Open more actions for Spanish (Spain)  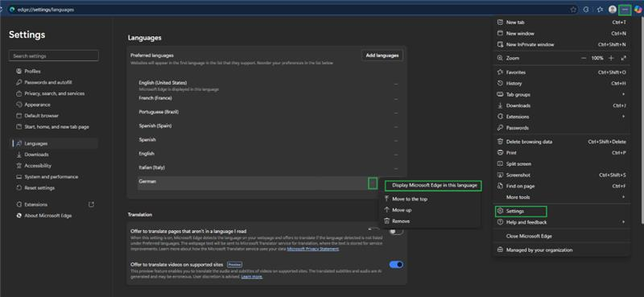[396, 127]
